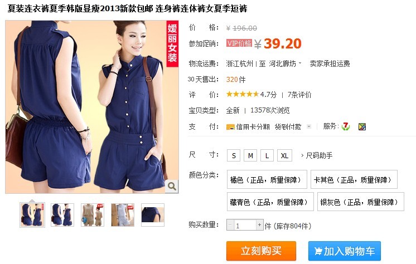Viewport: 416px width, 264px height.
Task: Click the red VIP价格 badge
Action: tap(239, 43)
